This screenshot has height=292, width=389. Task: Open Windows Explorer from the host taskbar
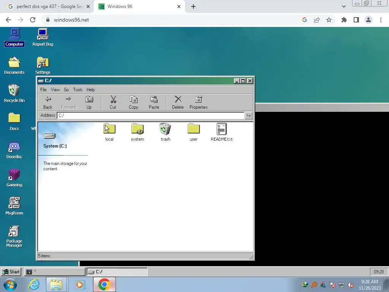click(x=57, y=284)
